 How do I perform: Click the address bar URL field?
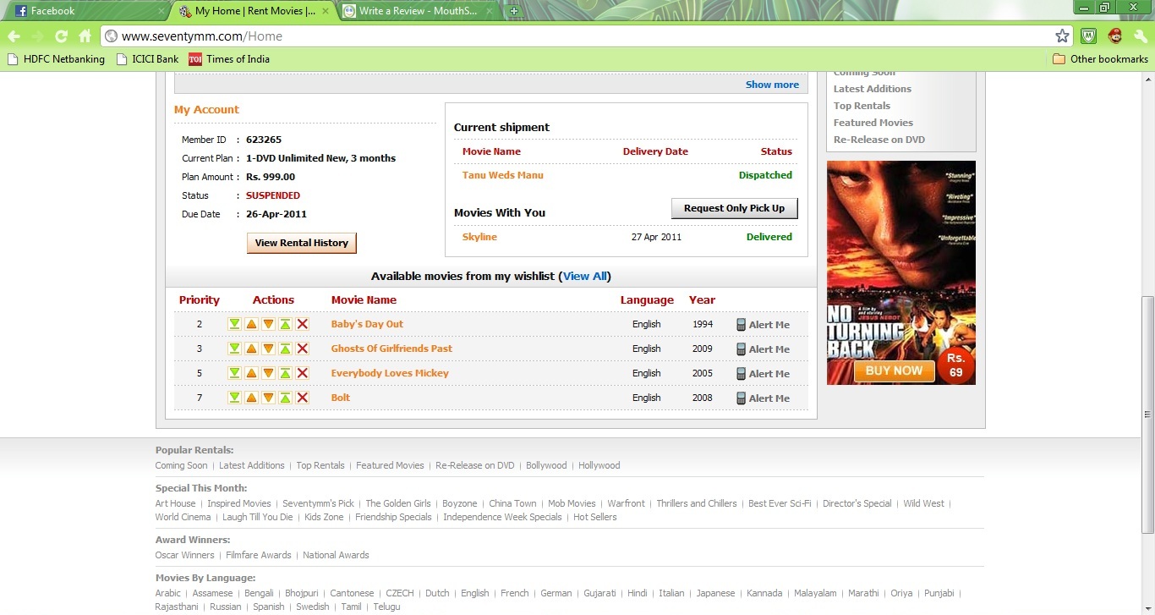575,36
